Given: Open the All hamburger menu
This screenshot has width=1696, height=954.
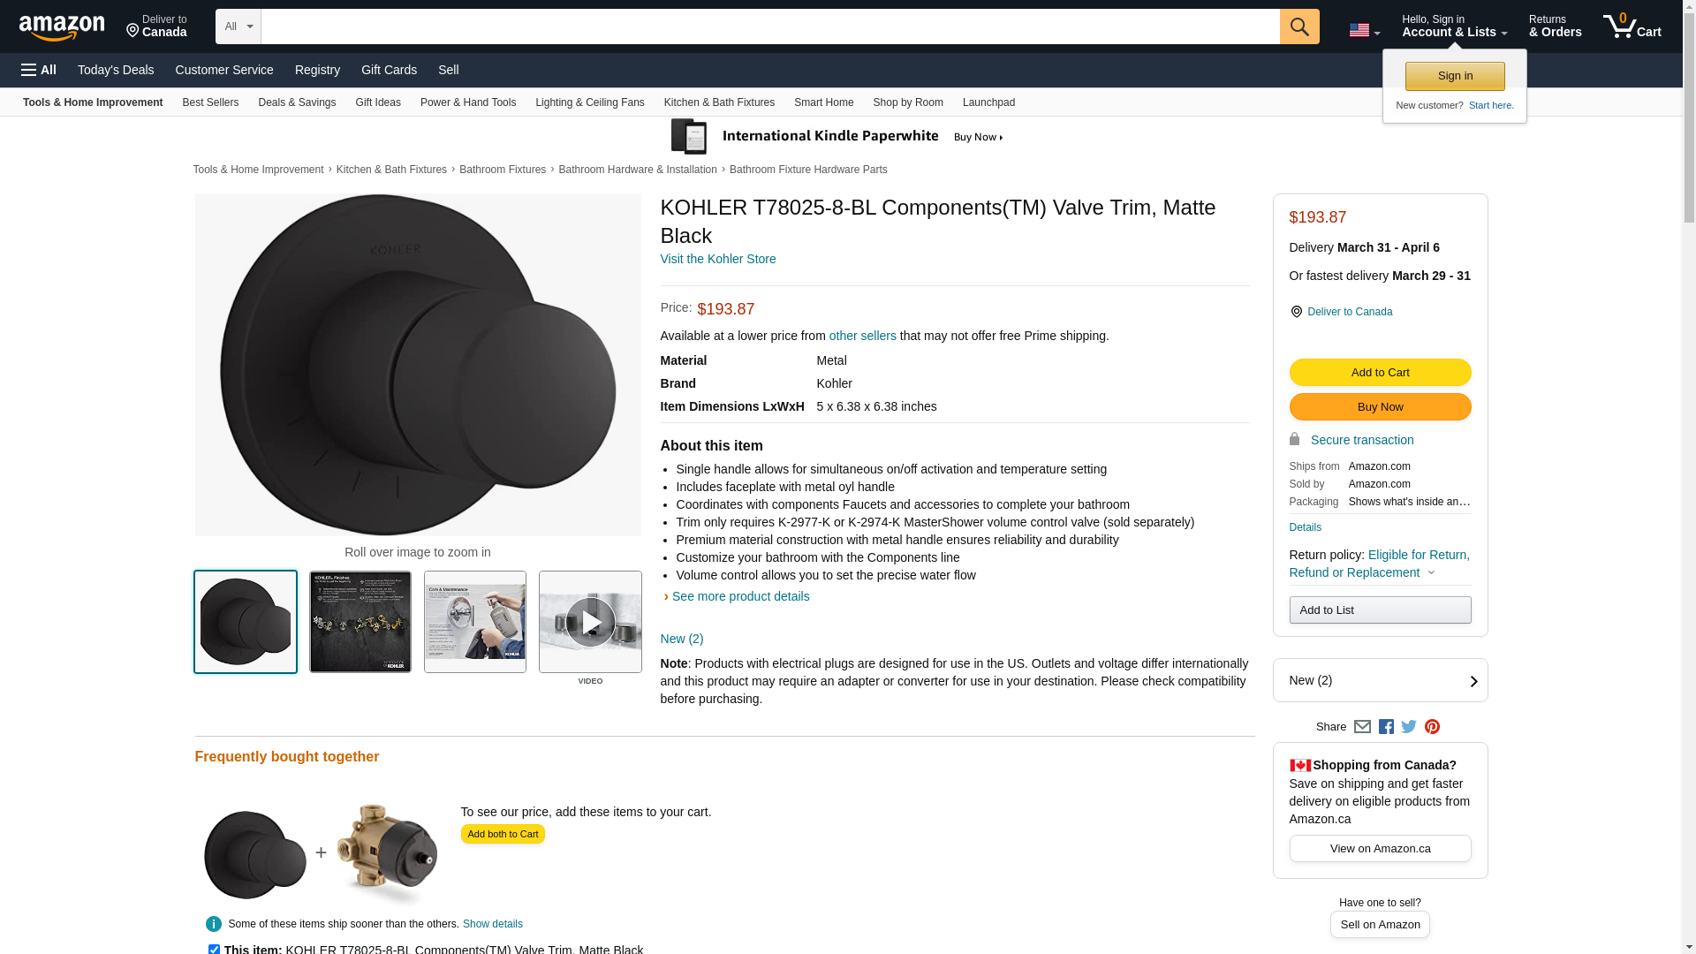Looking at the screenshot, I should 39,70.
